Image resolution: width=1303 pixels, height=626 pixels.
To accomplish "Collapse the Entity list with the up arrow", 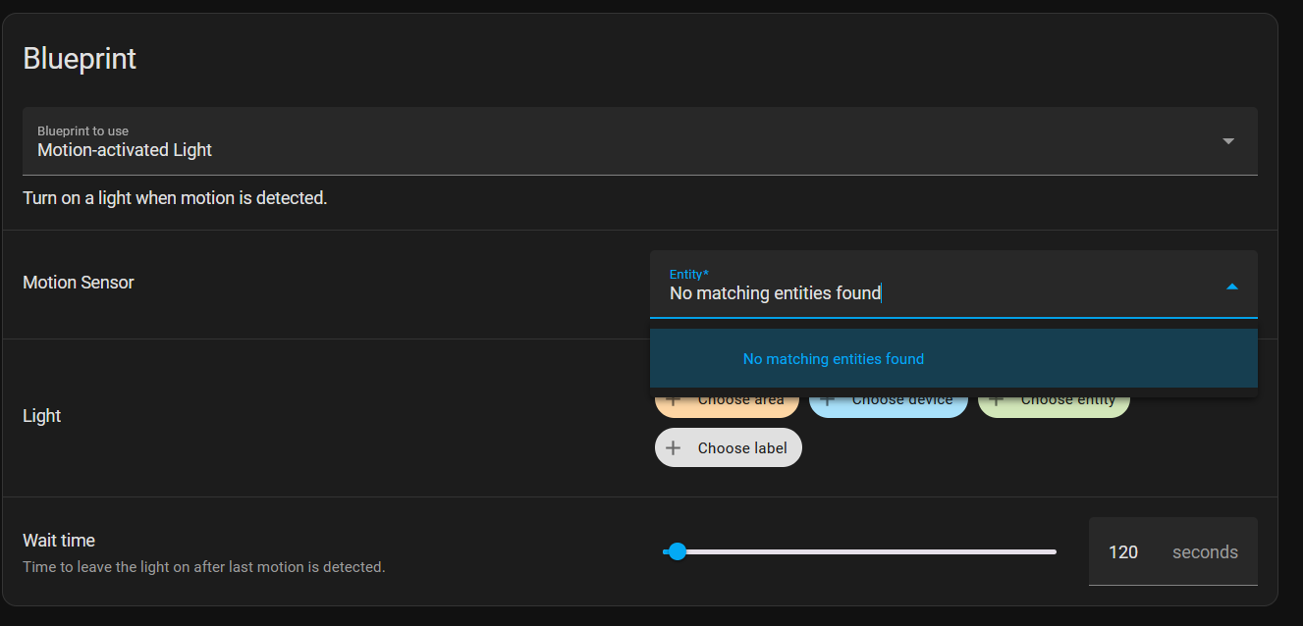I will click(1231, 287).
